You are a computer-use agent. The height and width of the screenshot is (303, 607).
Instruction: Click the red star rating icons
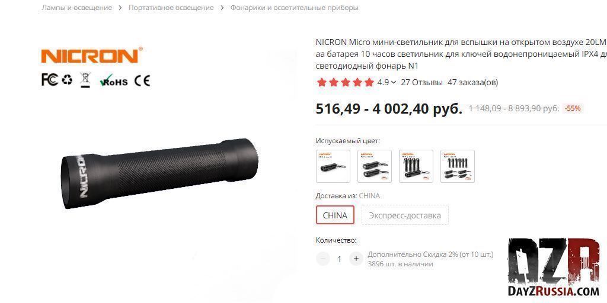346,82
